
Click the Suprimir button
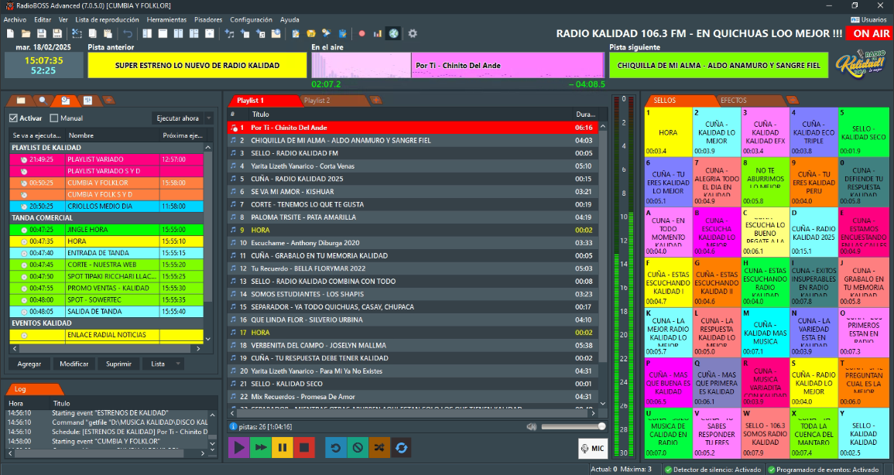coord(118,364)
